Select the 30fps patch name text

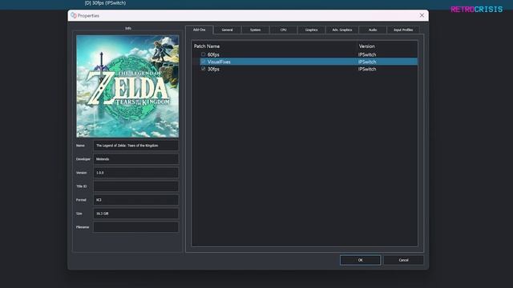(213, 69)
